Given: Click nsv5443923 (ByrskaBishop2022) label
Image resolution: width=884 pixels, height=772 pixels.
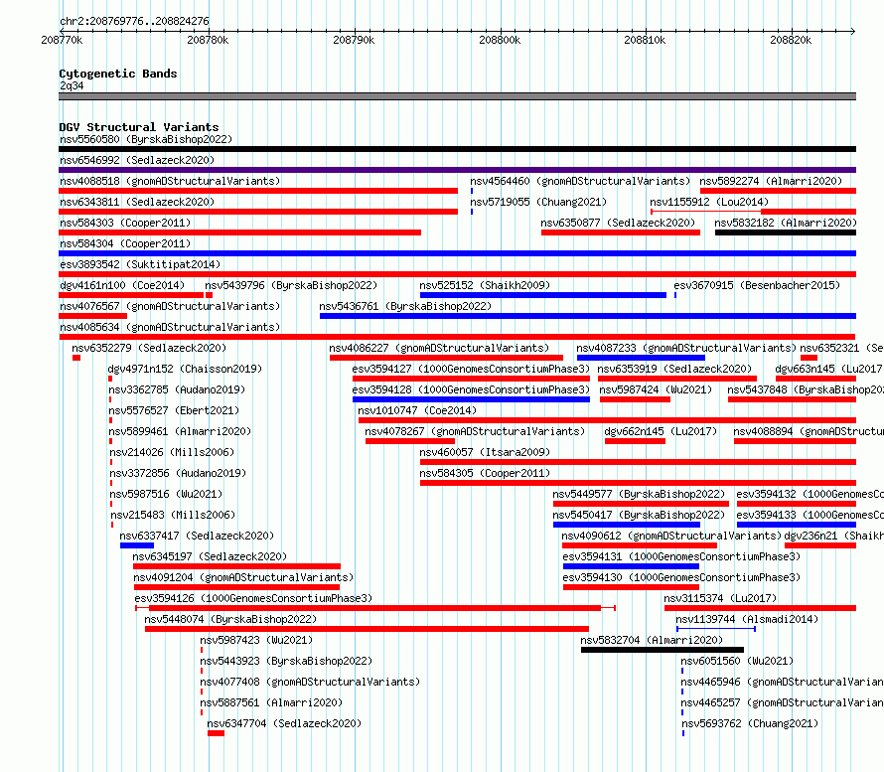Looking at the screenshot, I should pos(286,661).
